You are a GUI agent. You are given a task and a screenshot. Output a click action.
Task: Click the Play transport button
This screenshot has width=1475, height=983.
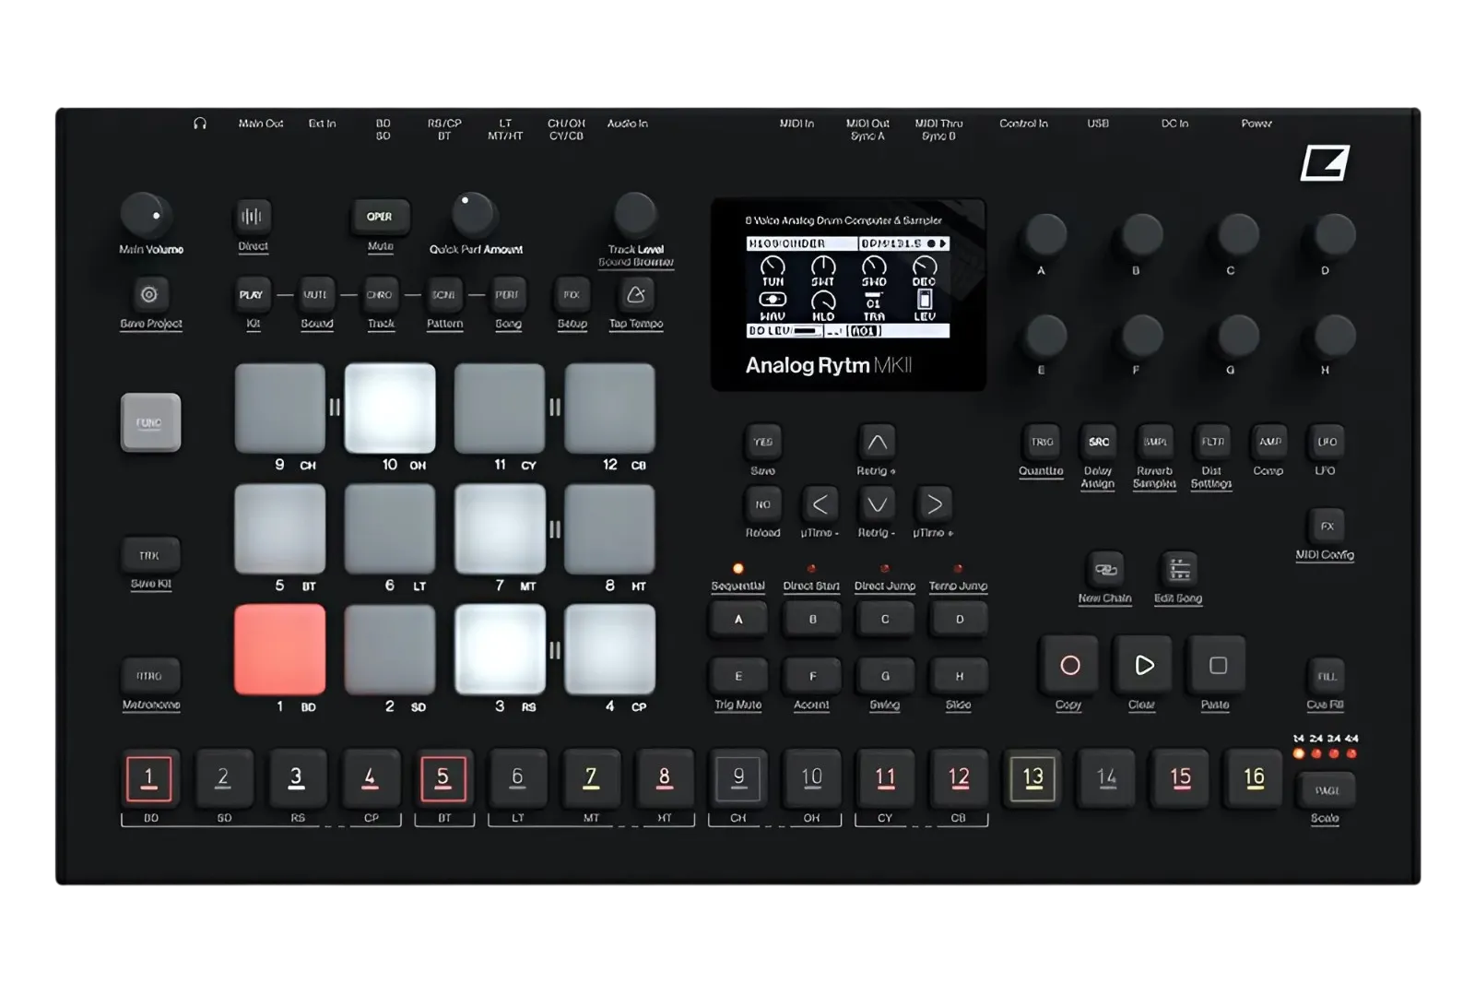click(x=1143, y=665)
